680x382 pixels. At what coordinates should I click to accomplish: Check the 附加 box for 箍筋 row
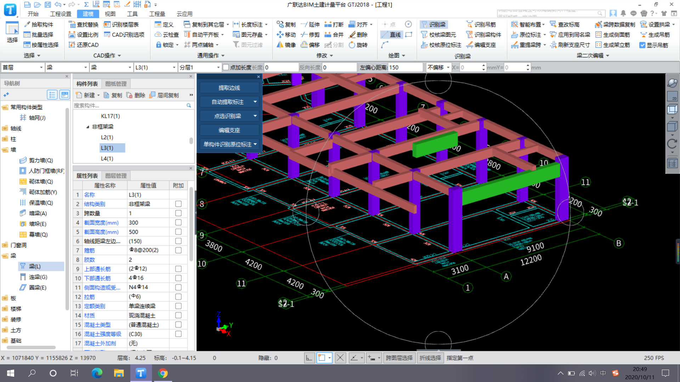tap(178, 250)
